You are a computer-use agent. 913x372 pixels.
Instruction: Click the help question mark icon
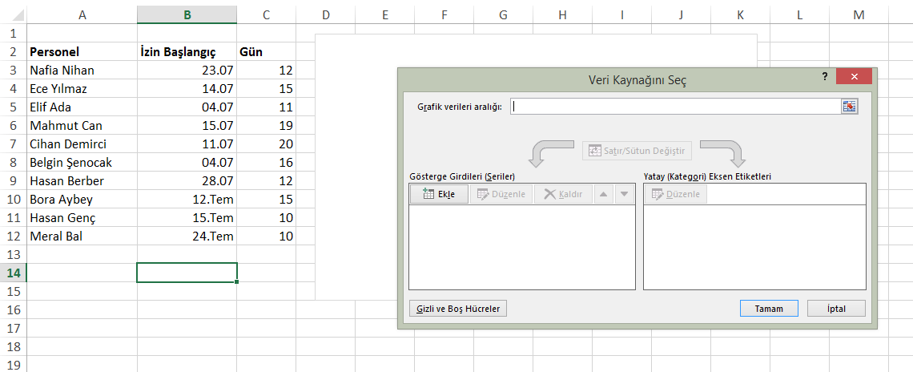point(824,76)
